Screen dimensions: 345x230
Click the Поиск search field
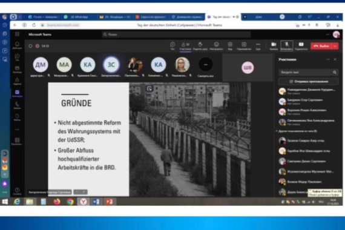(176, 34)
